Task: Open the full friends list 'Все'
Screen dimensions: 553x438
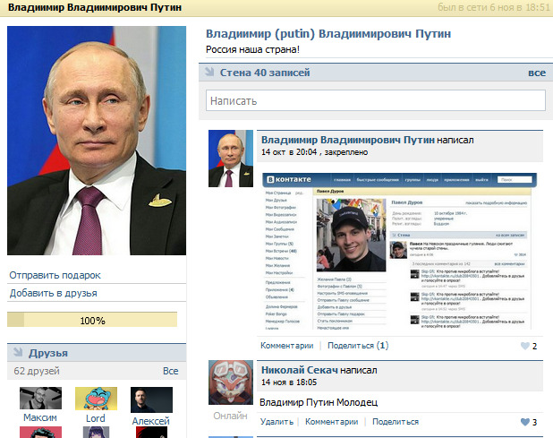Action: tap(171, 371)
